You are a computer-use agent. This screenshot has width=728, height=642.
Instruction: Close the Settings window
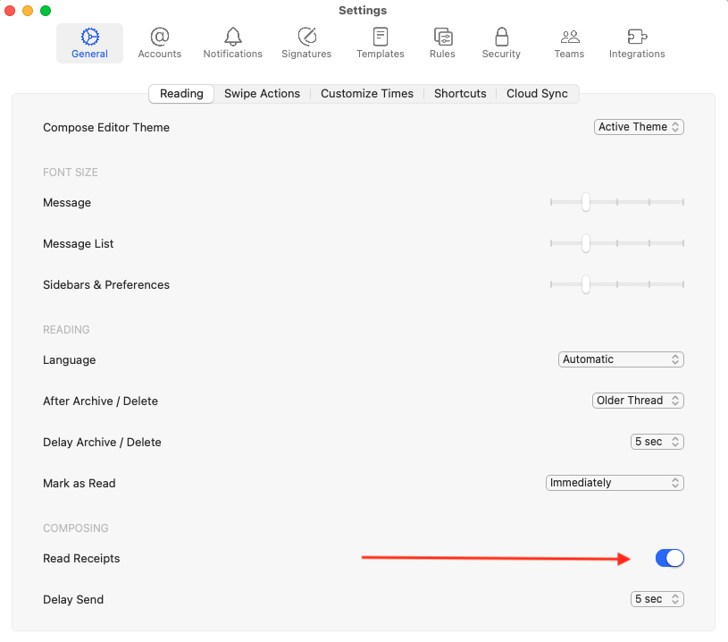pyautogui.click(x=10, y=10)
